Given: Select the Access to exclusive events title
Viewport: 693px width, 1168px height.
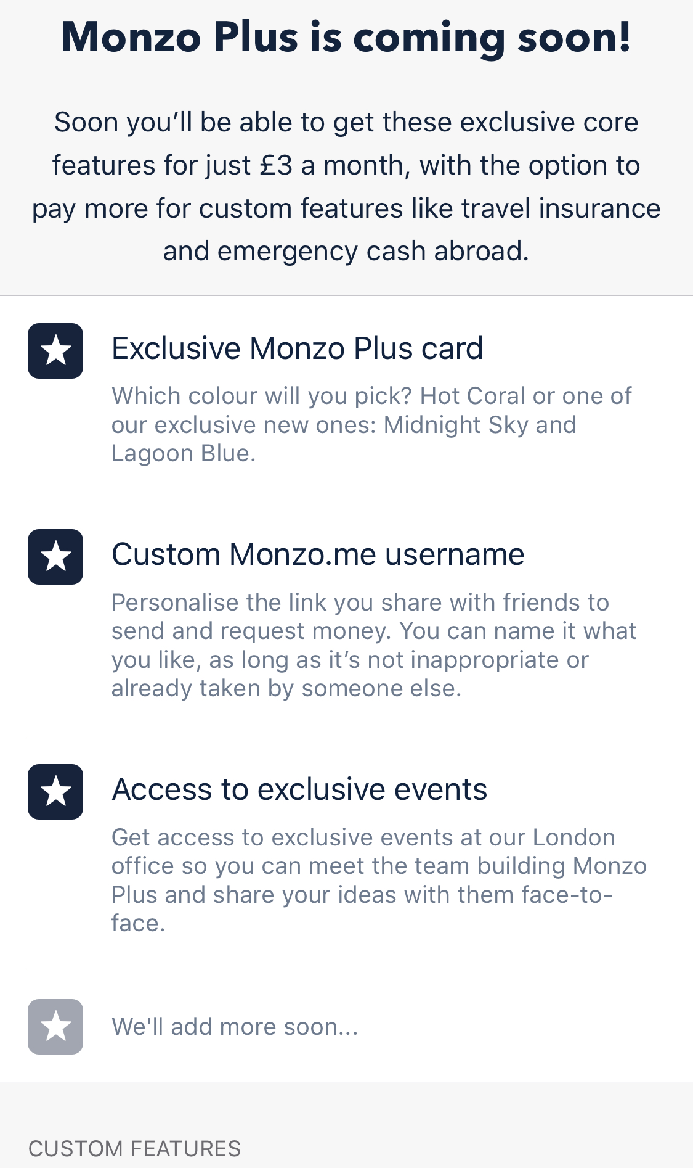Looking at the screenshot, I should [299, 789].
